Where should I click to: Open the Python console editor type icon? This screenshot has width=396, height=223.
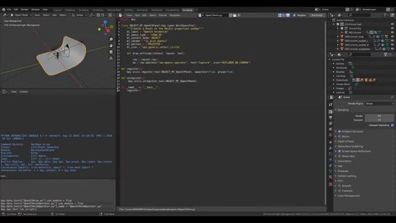[x=5, y=92]
